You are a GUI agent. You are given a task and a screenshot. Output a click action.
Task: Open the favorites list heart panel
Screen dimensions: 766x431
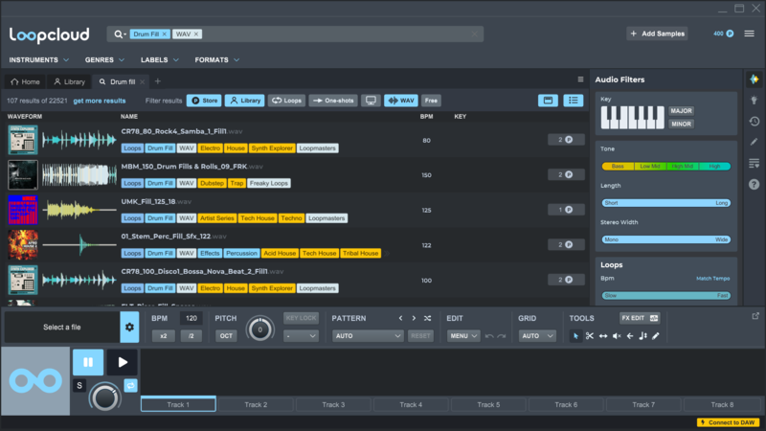755,163
